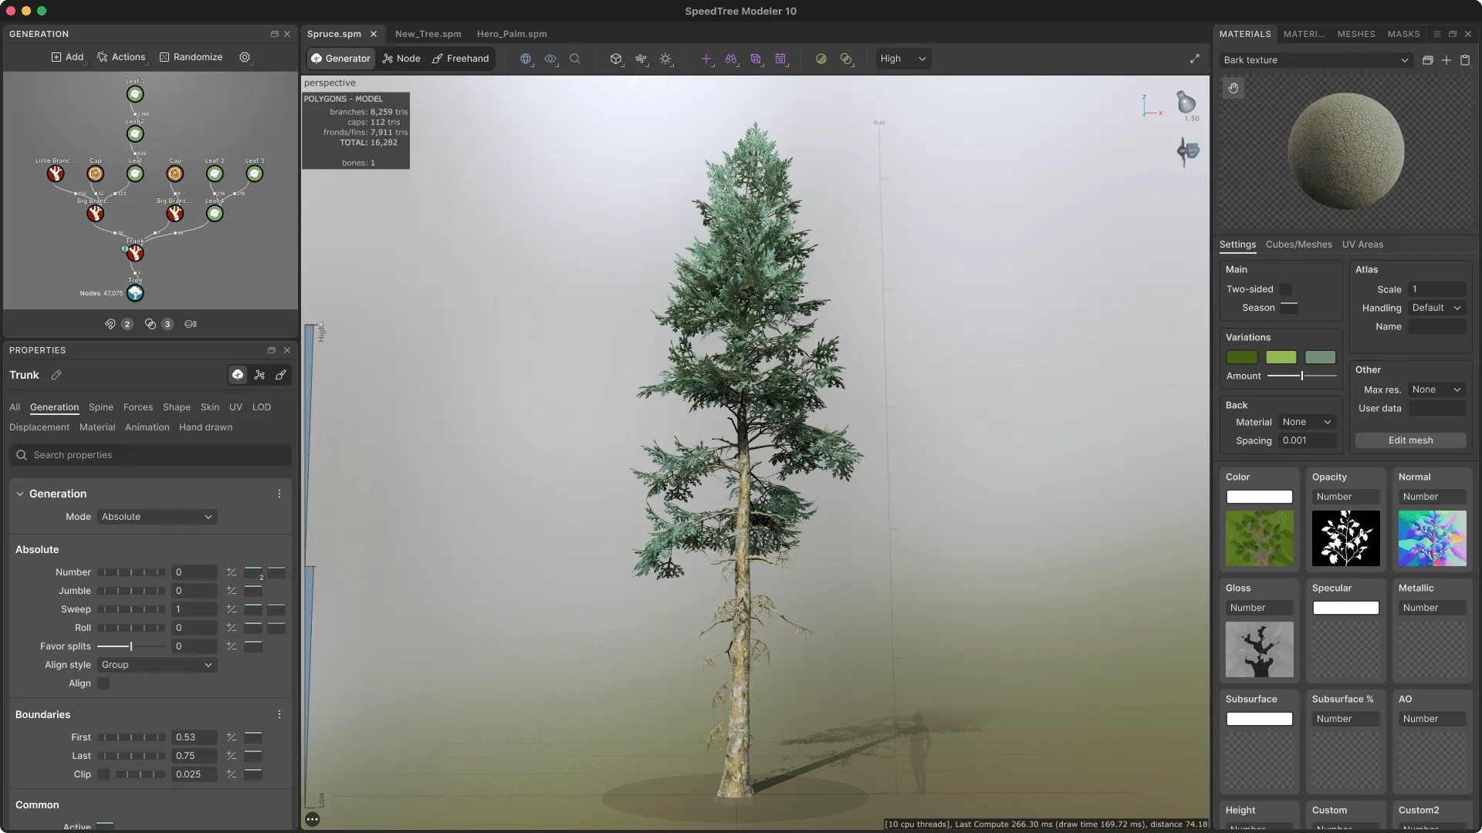Image resolution: width=1482 pixels, height=833 pixels.
Task: Click the Edit mesh button
Action: coord(1411,440)
